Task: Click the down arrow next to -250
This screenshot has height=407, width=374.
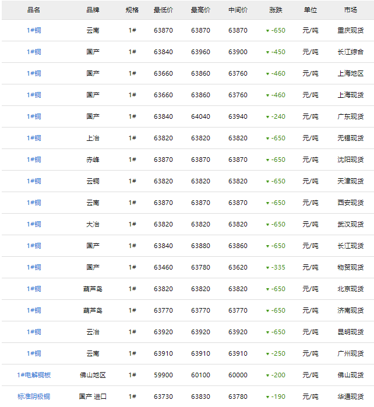Action: coord(267,354)
